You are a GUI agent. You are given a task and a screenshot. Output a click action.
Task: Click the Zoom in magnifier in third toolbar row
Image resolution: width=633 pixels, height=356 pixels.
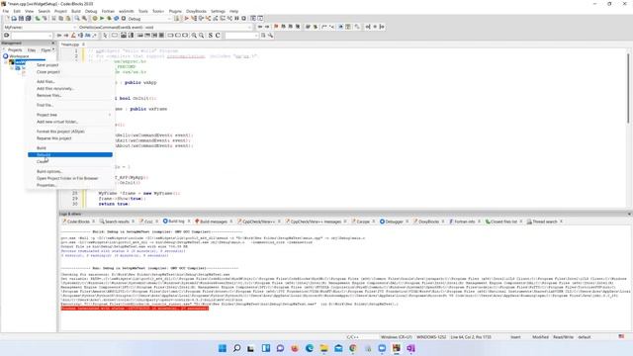[x=194, y=36]
